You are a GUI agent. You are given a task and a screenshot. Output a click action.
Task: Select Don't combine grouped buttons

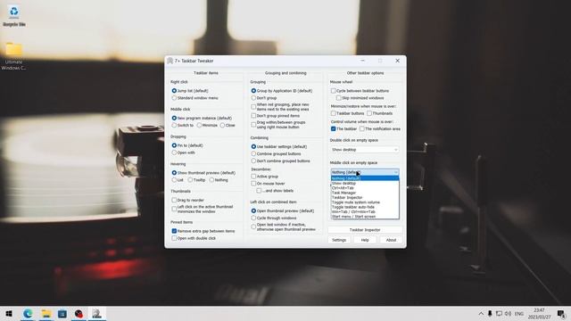click(281, 160)
